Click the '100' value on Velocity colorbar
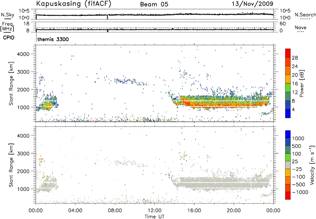The width and height of the screenshot is (316, 219). point(297,154)
